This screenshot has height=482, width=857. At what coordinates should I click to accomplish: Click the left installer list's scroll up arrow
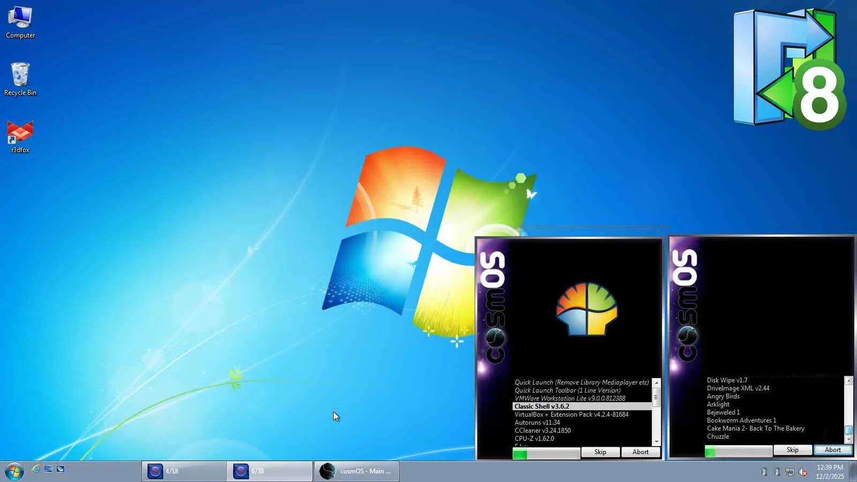[x=656, y=382]
